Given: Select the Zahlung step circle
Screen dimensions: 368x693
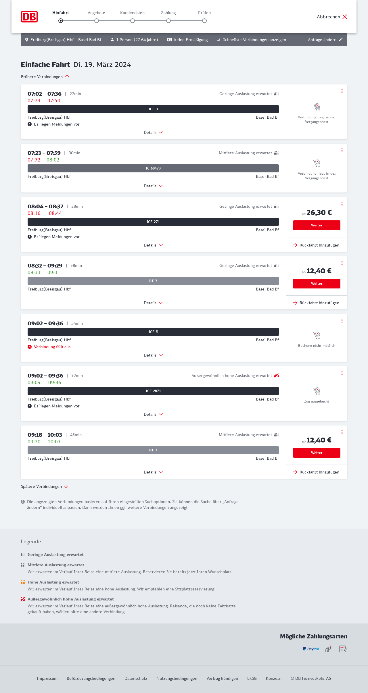Looking at the screenshot, I should pos(168,21).
